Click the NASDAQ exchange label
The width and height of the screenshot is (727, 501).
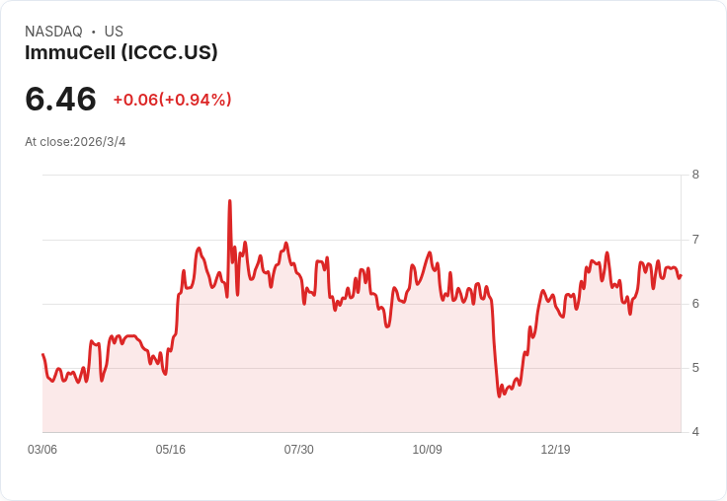coord(53,32)
